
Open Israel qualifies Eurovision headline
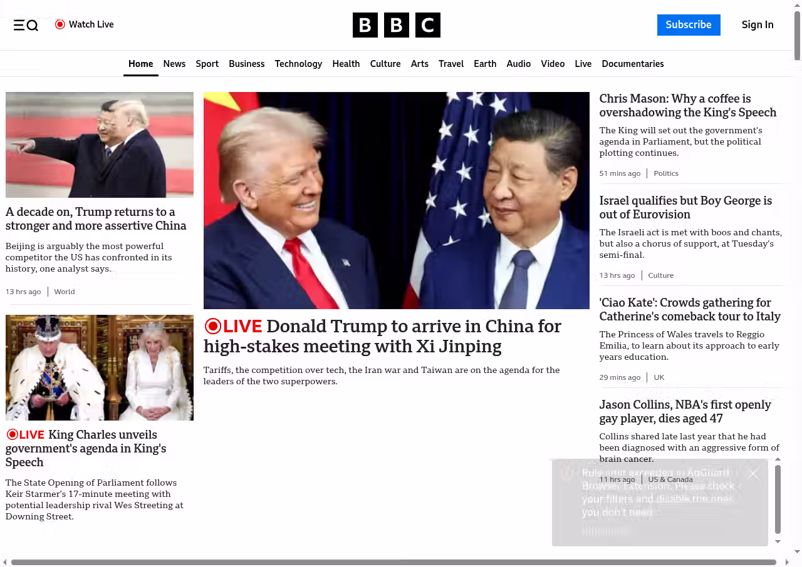click(685, 207)
